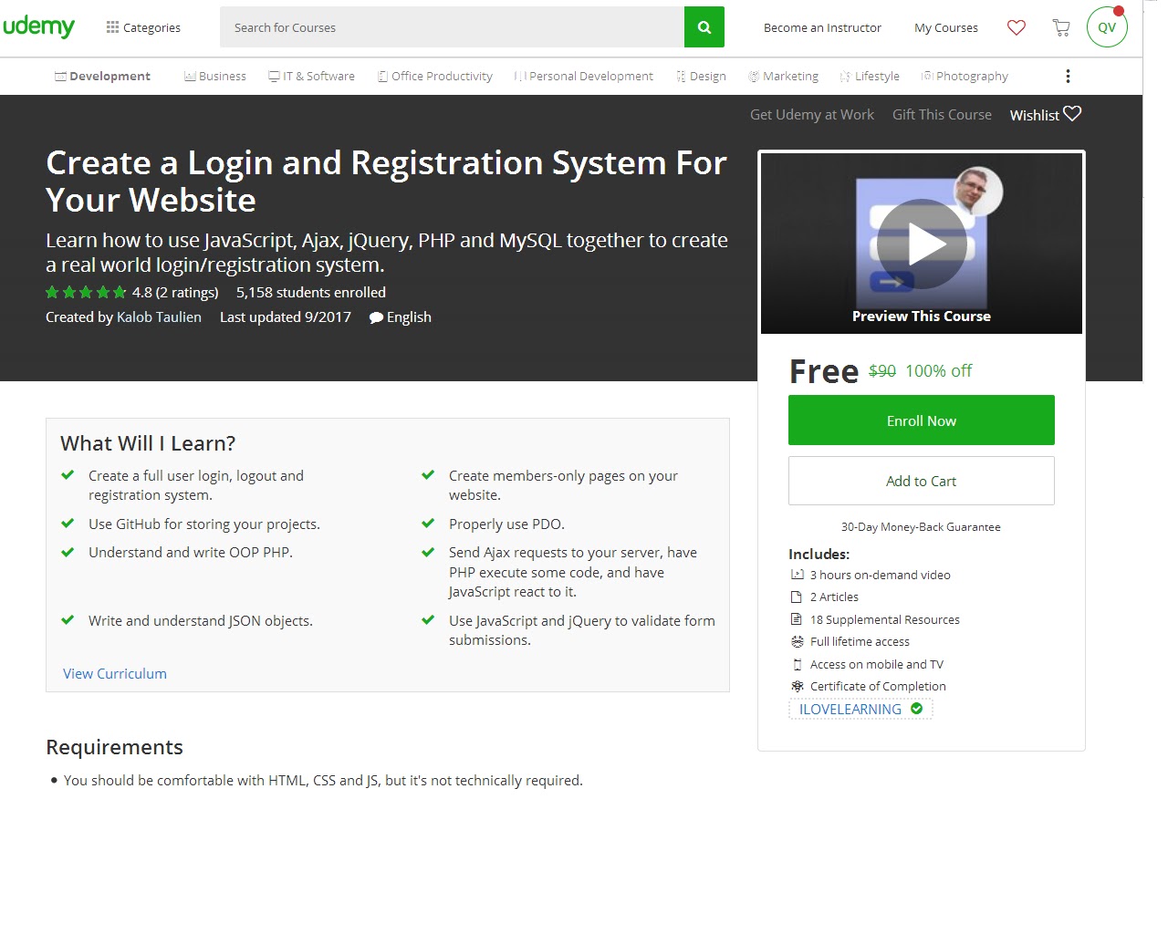The height and width of the screenshot is (934, 1168).
Task: Select the Design category
Action: pyautogui.click(x=701, y=77)
